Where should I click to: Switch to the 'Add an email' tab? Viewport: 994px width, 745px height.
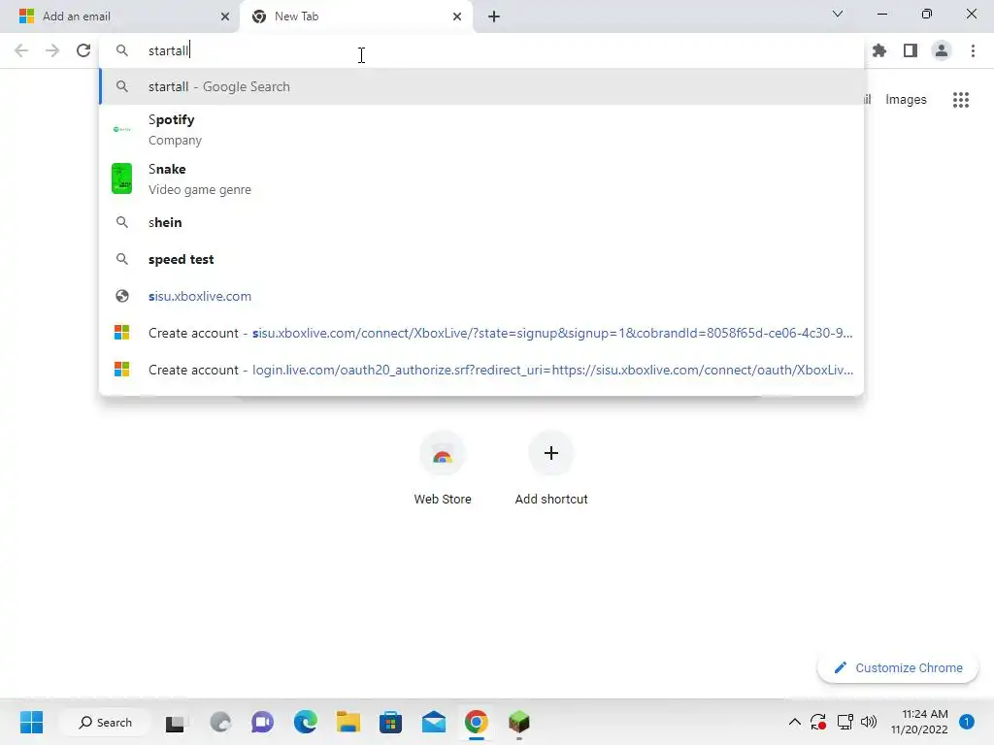pos(119,16)
